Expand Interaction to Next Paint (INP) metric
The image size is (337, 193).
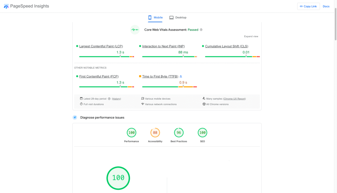click(x=163, y=46)
